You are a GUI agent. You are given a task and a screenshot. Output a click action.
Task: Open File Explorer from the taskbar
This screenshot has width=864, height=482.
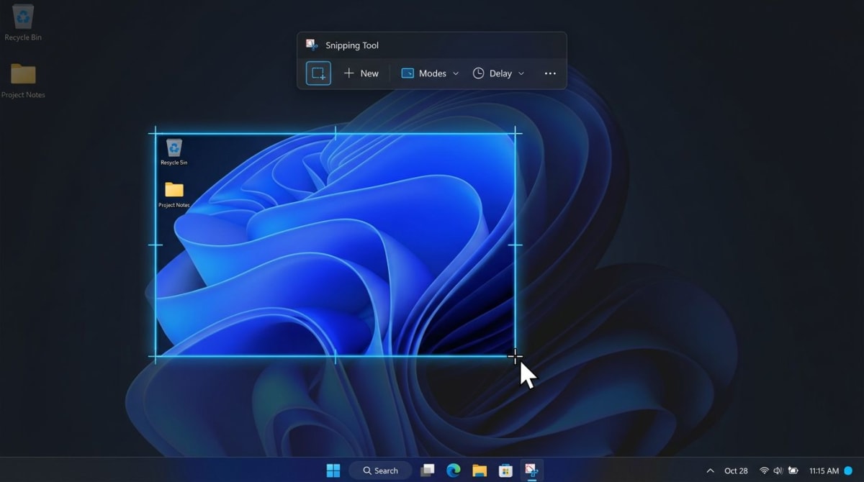[x=480, y=470]
